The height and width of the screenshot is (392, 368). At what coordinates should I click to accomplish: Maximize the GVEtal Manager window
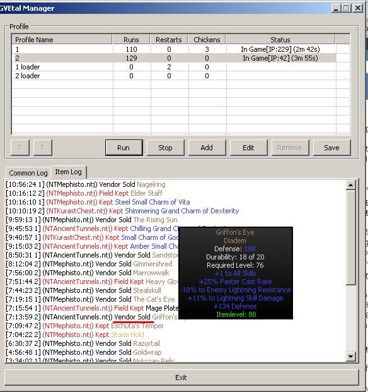tap(347, 8)
